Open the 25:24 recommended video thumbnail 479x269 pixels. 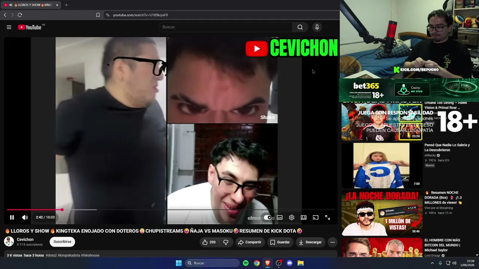[x=382, y=121]
